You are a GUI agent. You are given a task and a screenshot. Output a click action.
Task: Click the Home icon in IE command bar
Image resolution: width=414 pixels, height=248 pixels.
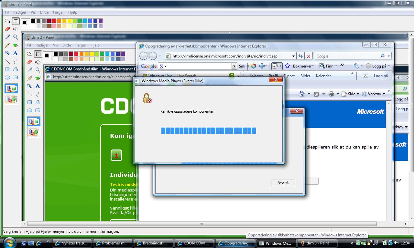point(302,94)
